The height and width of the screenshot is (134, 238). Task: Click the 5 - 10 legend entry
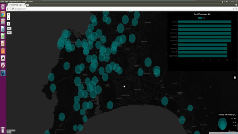pyautogui.click(x=234, y=122)
